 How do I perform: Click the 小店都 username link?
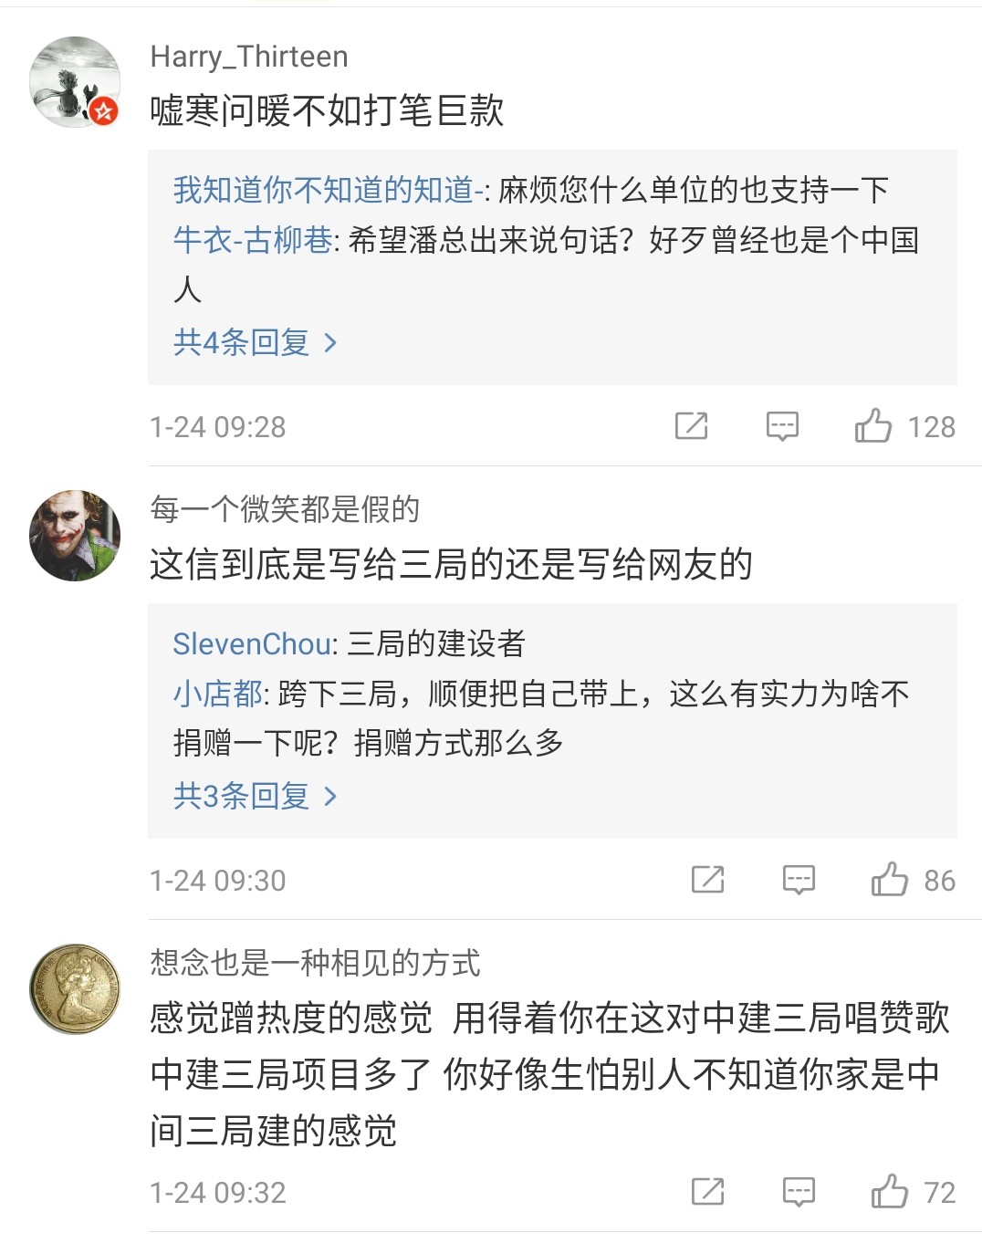215,695
